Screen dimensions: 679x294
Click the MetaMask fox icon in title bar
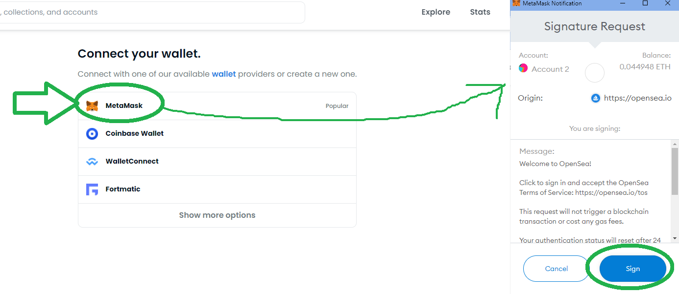[516, 3]
